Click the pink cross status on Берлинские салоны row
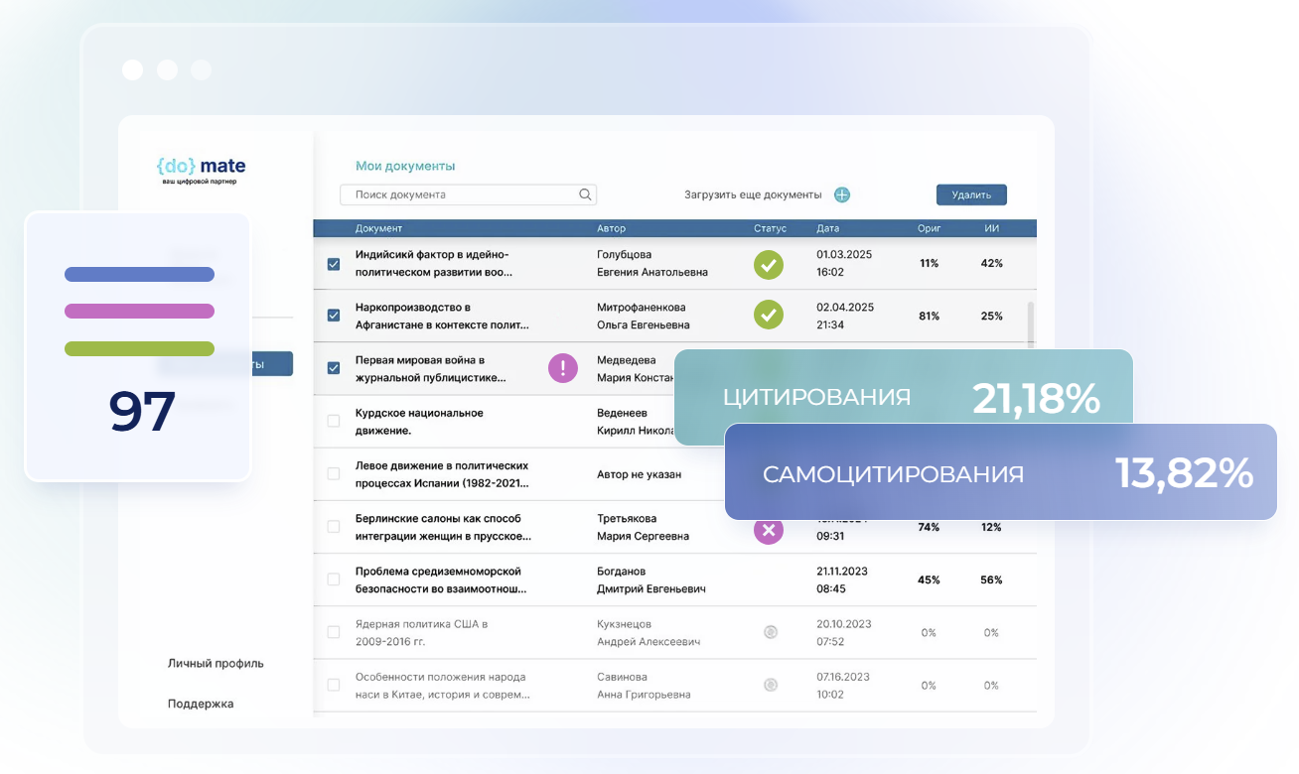Image resolution: width=1299 pixels, height=774 pixels. (768, 531)
